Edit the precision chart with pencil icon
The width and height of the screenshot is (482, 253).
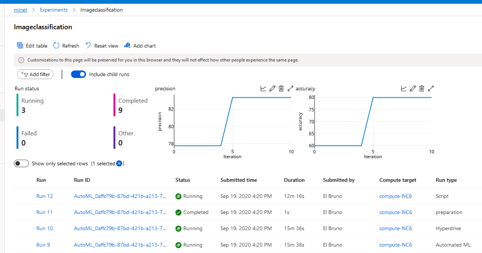[x=272, y=88]
